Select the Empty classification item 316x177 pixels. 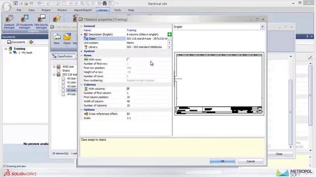[x=66, y=71]
